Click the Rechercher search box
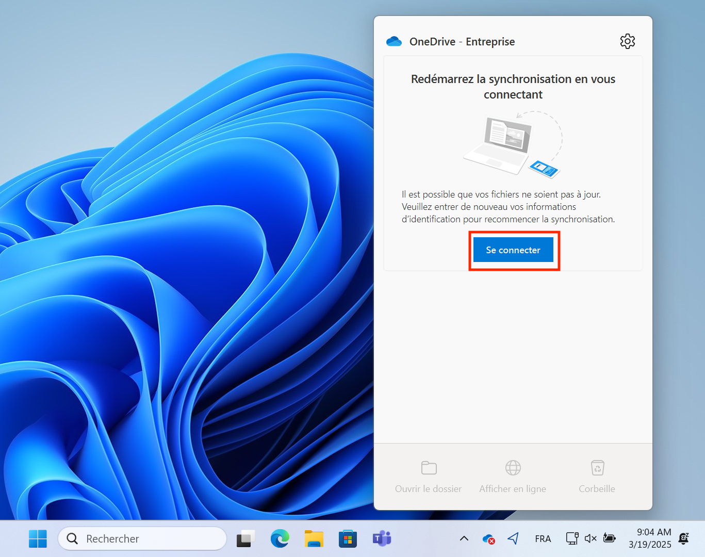The height and width of the screenshot is (557, 705). pyautogui.click(x=142, y=539)
